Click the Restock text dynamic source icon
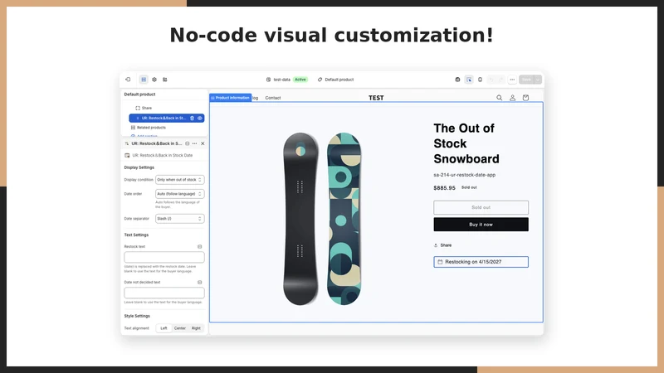Viewport: 664px width, 373px height. point(199,246)
